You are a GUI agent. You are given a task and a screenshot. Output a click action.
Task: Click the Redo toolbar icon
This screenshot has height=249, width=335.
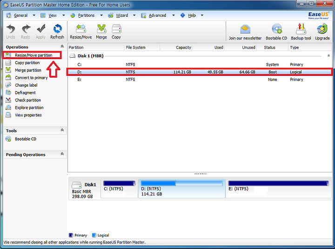pyautogui.click(x=26, y=32)
